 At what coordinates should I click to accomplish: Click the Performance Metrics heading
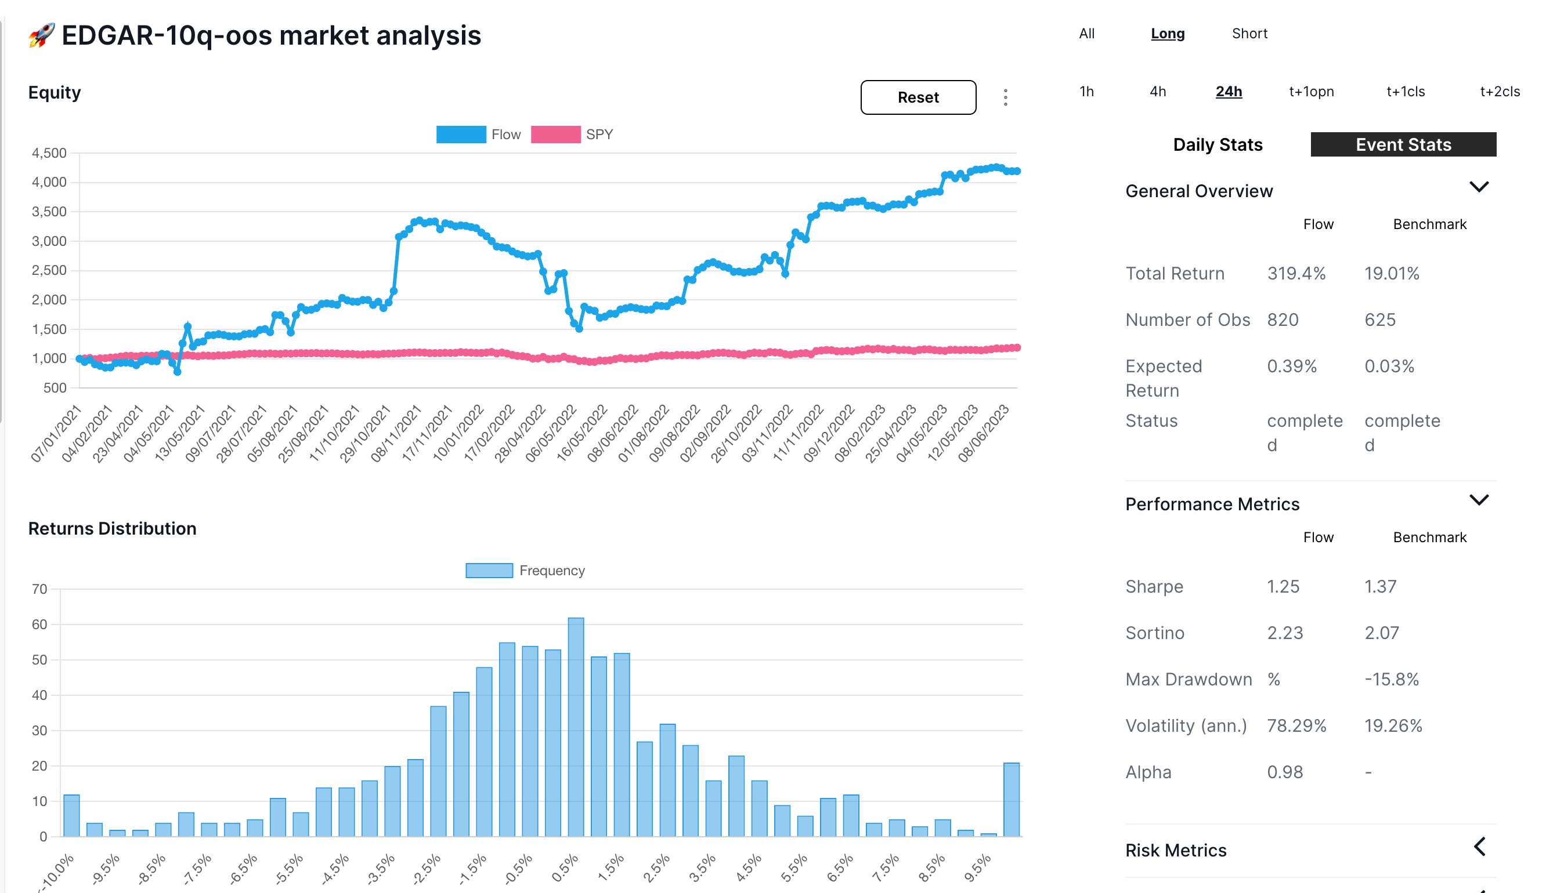tap(1212, 504)
